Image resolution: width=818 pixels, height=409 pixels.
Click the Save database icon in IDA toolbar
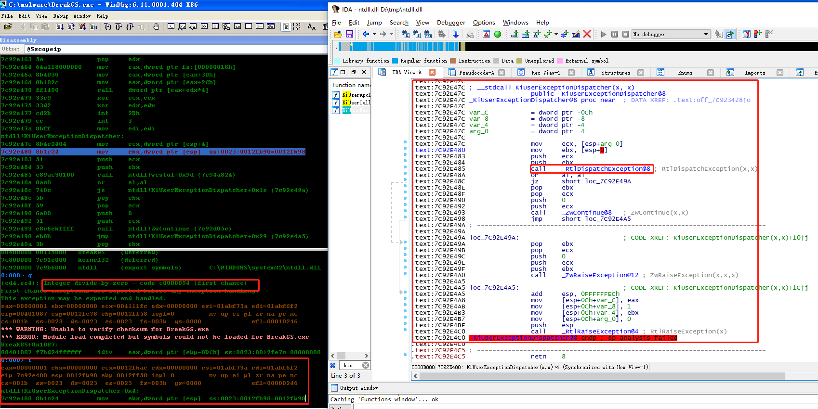(x=349, y=34)
